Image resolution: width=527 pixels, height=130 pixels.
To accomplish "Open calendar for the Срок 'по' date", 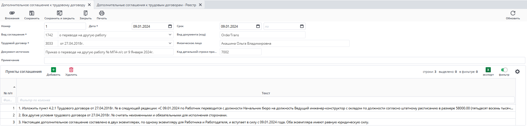I will coord(302,26).
